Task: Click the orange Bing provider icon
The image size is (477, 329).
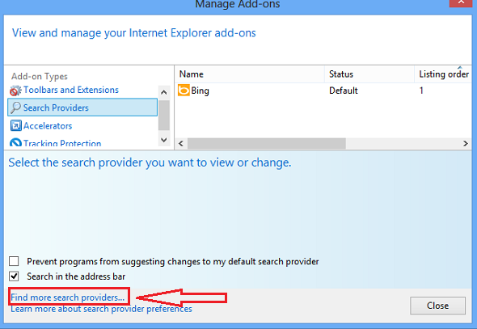Action: [x=184, y=91]
